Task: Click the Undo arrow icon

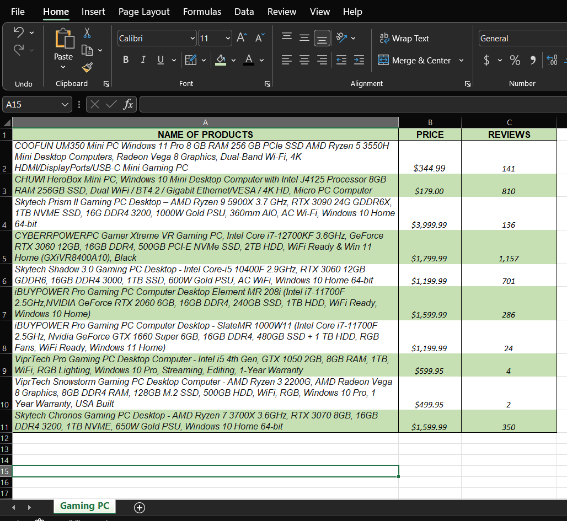Action: click(19, 33)
